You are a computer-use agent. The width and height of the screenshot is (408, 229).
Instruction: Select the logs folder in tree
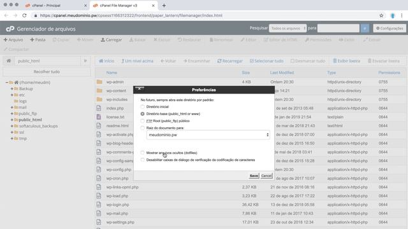point(23,101)
